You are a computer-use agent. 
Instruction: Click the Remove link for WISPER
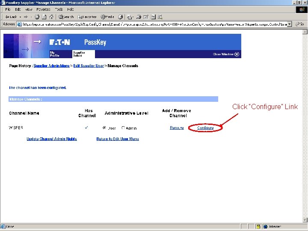click(x=177, y=128)
